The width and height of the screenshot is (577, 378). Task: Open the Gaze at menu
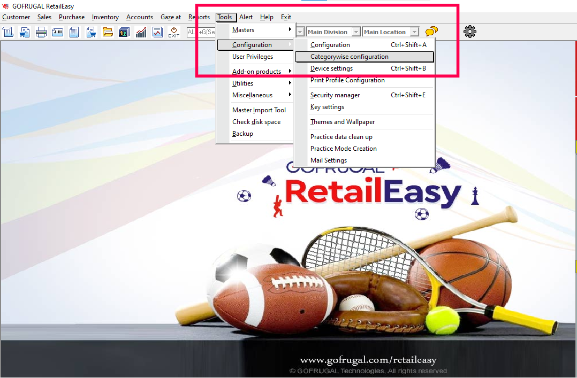(x=170, y=17)
